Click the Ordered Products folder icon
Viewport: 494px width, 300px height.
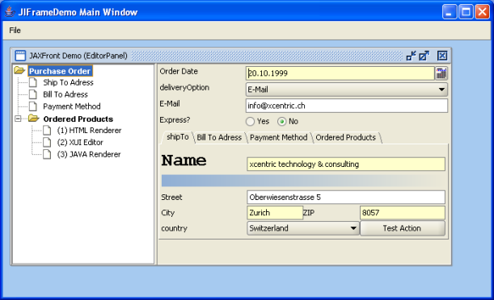[33, 119]
